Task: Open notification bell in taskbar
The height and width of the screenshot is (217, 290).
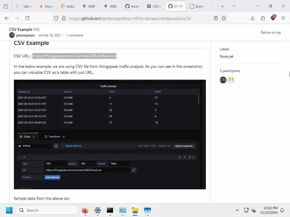Action: point(282,210)
